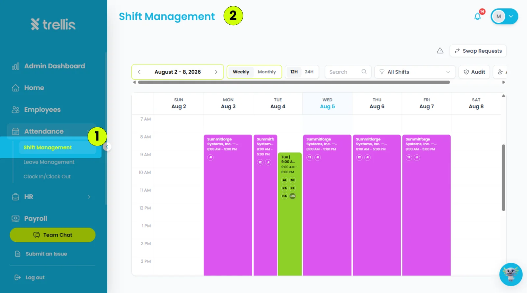Click the warning triangle alert icon
The width and height of the screenshot is (527, 293).
440,51
